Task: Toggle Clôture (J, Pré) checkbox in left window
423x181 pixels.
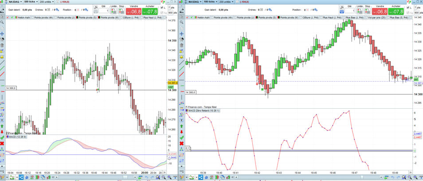Action: coord(121,18)
